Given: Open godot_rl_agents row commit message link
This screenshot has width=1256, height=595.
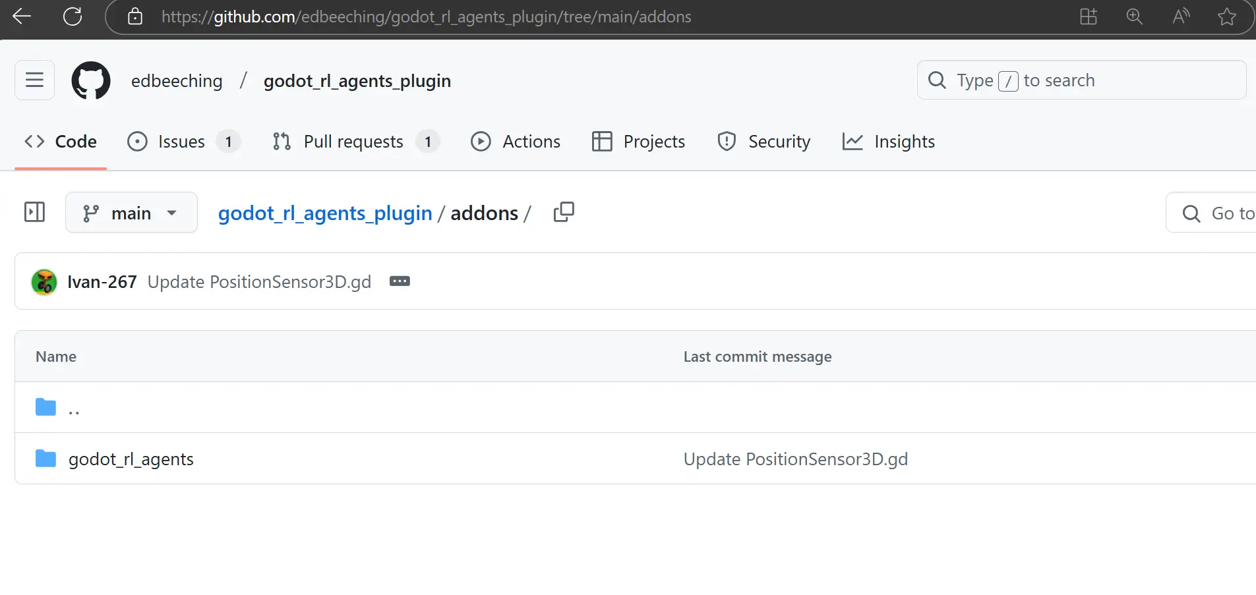Looking at the screenshot, I should (x=796, y=459).
